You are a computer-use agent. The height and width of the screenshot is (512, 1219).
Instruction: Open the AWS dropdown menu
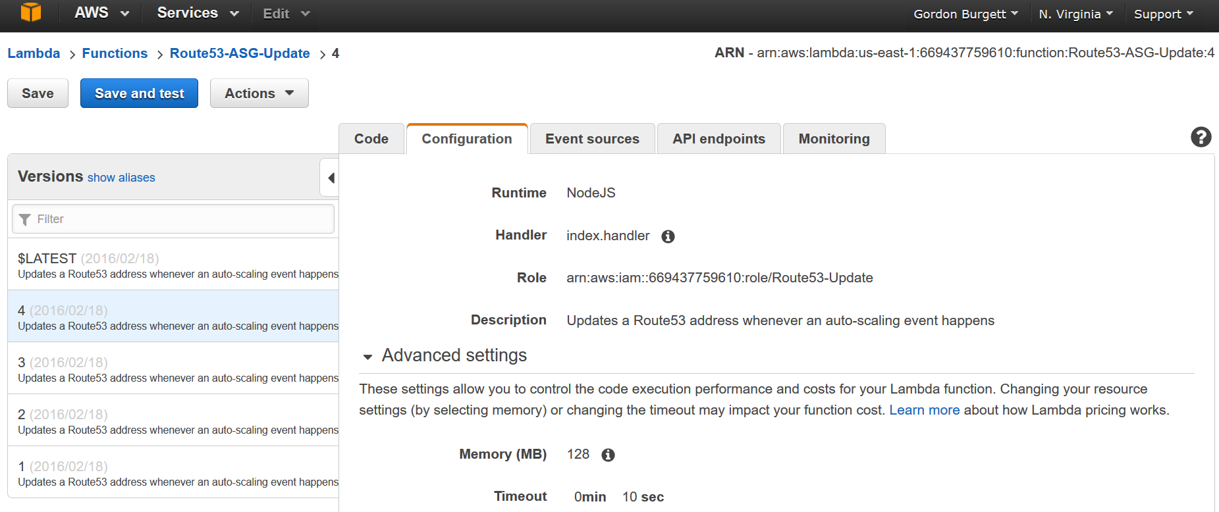[101, 13]
